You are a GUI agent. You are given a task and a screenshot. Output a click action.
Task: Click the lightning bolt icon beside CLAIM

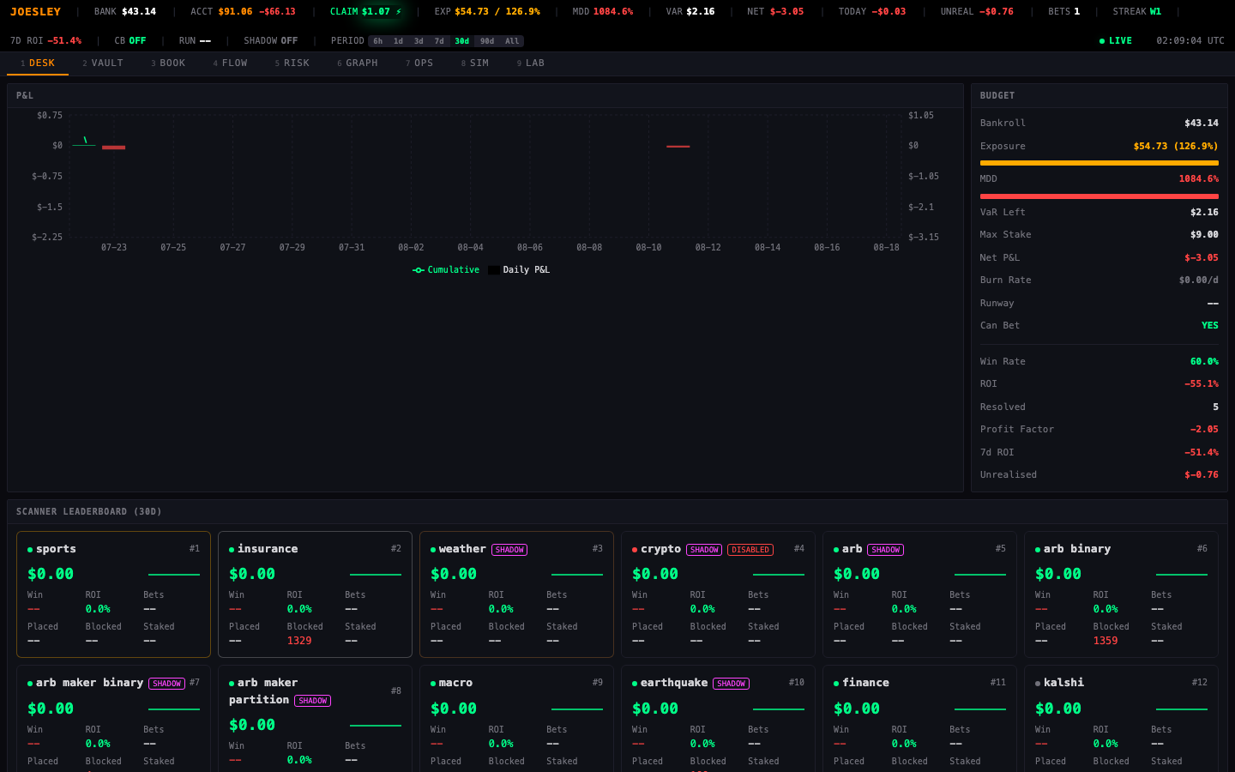pos(399,12)
